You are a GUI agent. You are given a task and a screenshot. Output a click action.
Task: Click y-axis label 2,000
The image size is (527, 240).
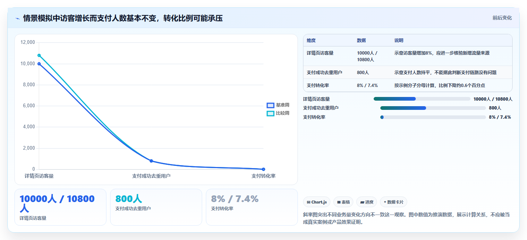point(29,148)
